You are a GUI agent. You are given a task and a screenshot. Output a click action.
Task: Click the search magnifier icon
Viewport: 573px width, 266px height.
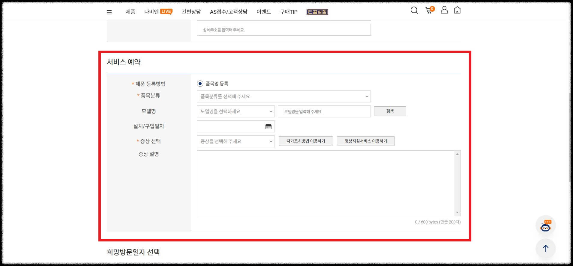point(414,10)
